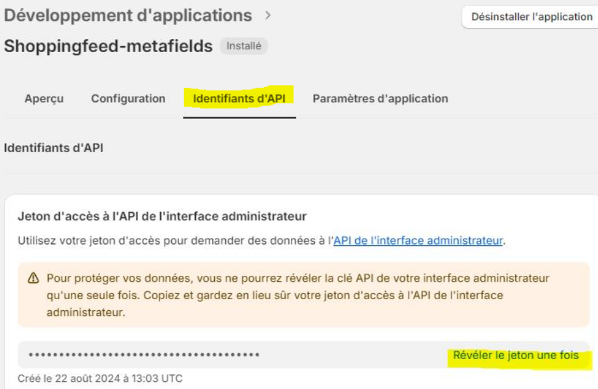
Task: Click the Créé le 22 août 2024 timestamp
Action: click(x=100, y=379)
